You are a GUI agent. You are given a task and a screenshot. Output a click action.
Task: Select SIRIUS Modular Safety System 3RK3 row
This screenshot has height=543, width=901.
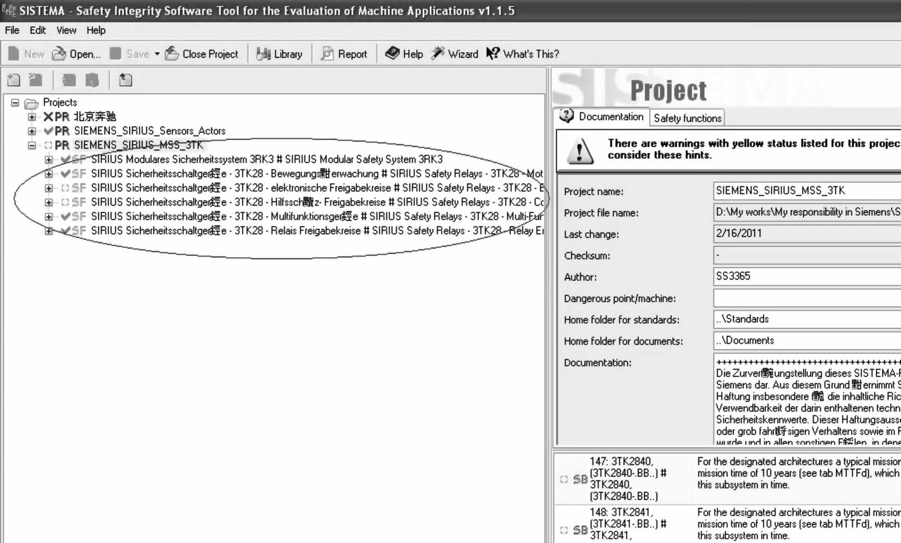click(x=267, y=159)
